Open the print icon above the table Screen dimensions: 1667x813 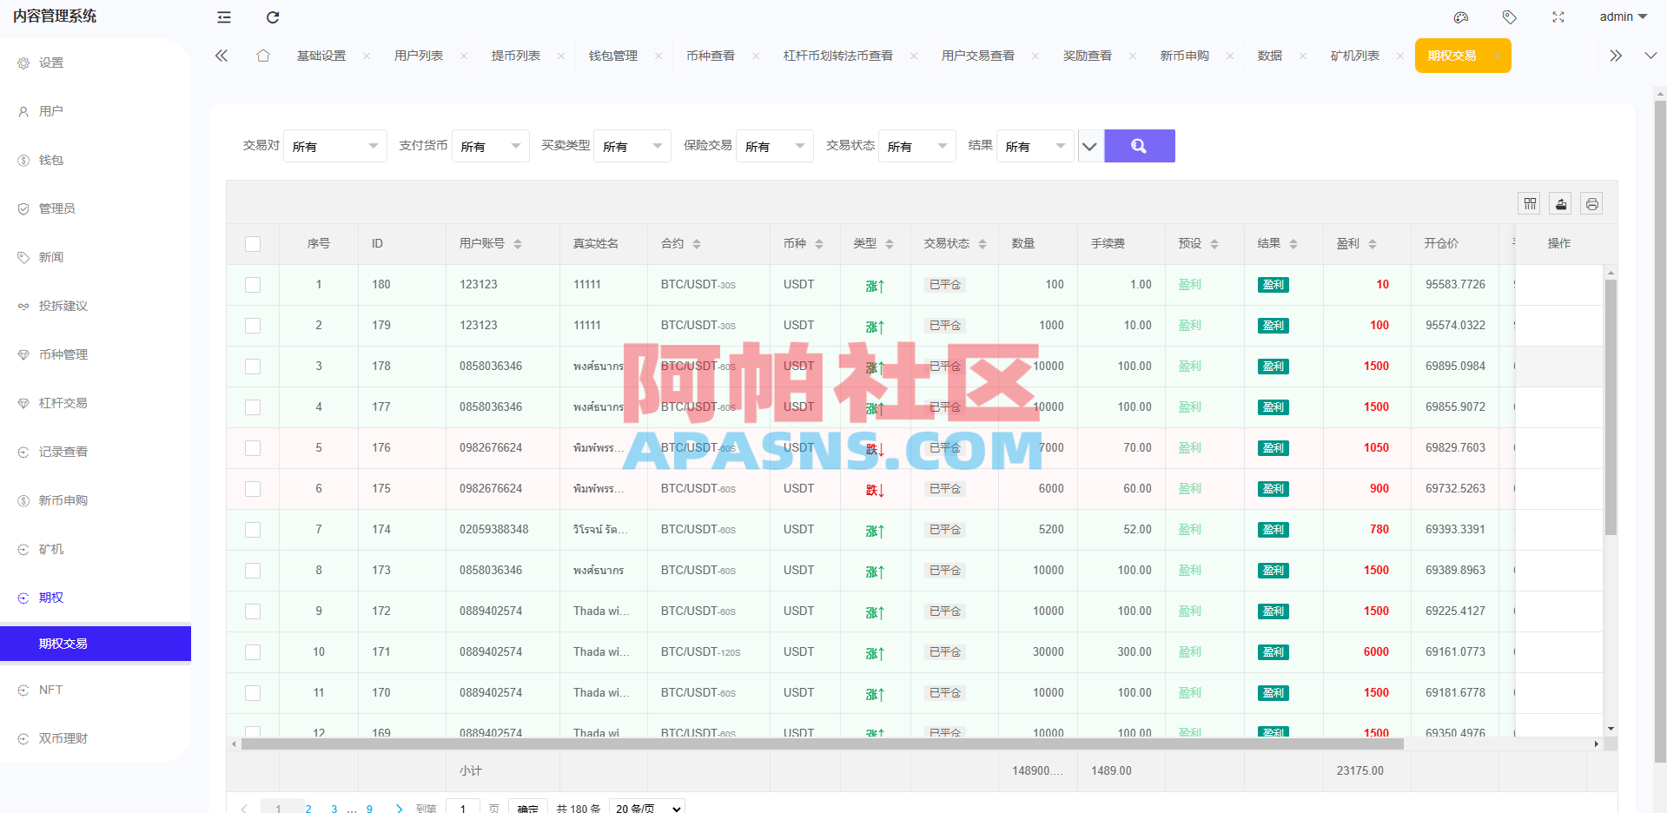click(x=1591, y=202)
